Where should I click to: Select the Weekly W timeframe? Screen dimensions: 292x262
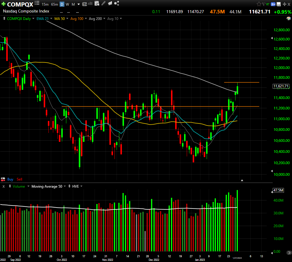click(67, 4)
